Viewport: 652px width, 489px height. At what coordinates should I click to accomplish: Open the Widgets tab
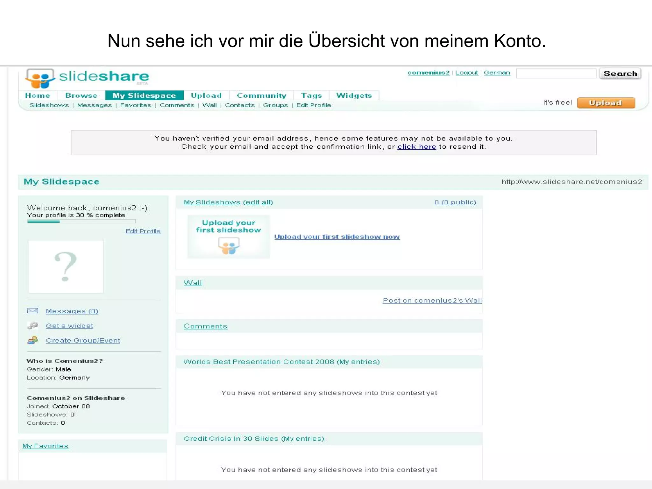pos(354,96)
